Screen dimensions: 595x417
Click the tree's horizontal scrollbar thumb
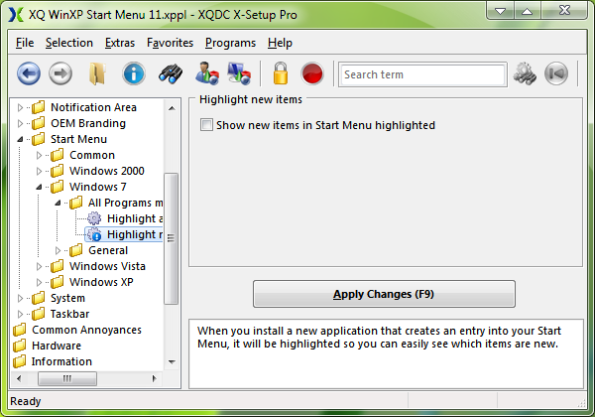click(x=67, y=378)
